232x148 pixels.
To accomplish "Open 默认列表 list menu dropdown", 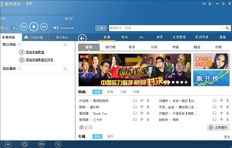I will coord(66,45).
